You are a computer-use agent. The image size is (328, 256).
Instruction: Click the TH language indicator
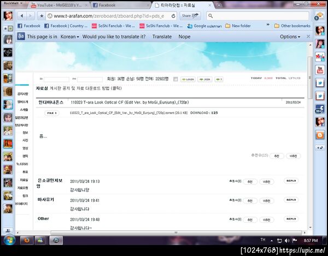pos(263,240)
